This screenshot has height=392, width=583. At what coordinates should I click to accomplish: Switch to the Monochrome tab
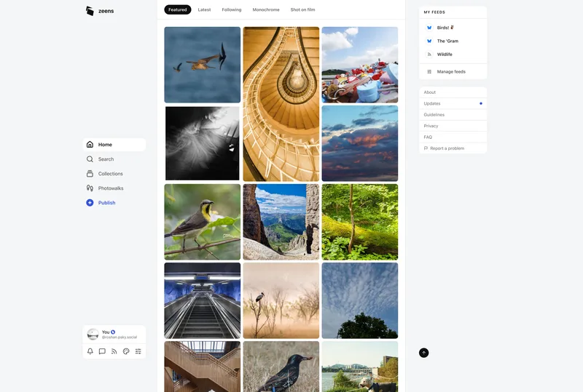point(266,9)
